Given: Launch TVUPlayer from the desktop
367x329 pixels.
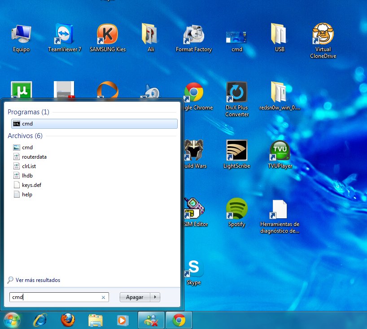Looking at the screenshot, I should click(x=280, y=155).
